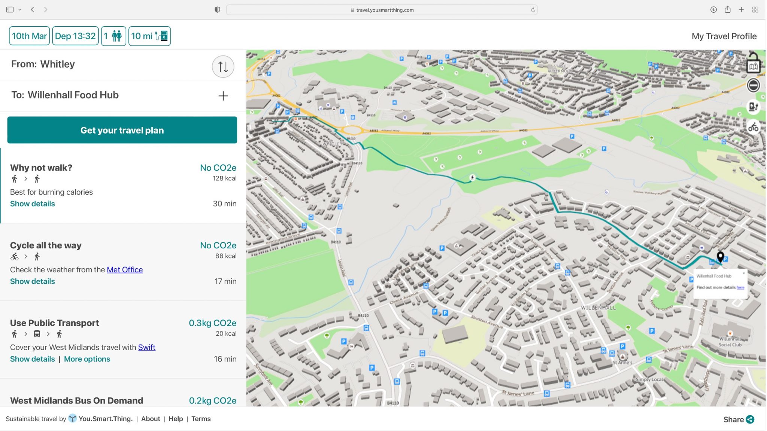The image size is (767, 431).
Task: Click the swap From and To locations icon
Action: point(223,66)
